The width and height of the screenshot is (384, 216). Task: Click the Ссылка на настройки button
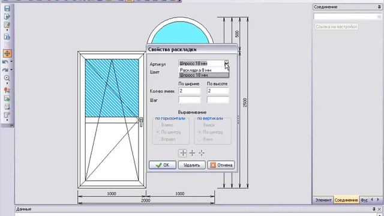coord(336,26)
